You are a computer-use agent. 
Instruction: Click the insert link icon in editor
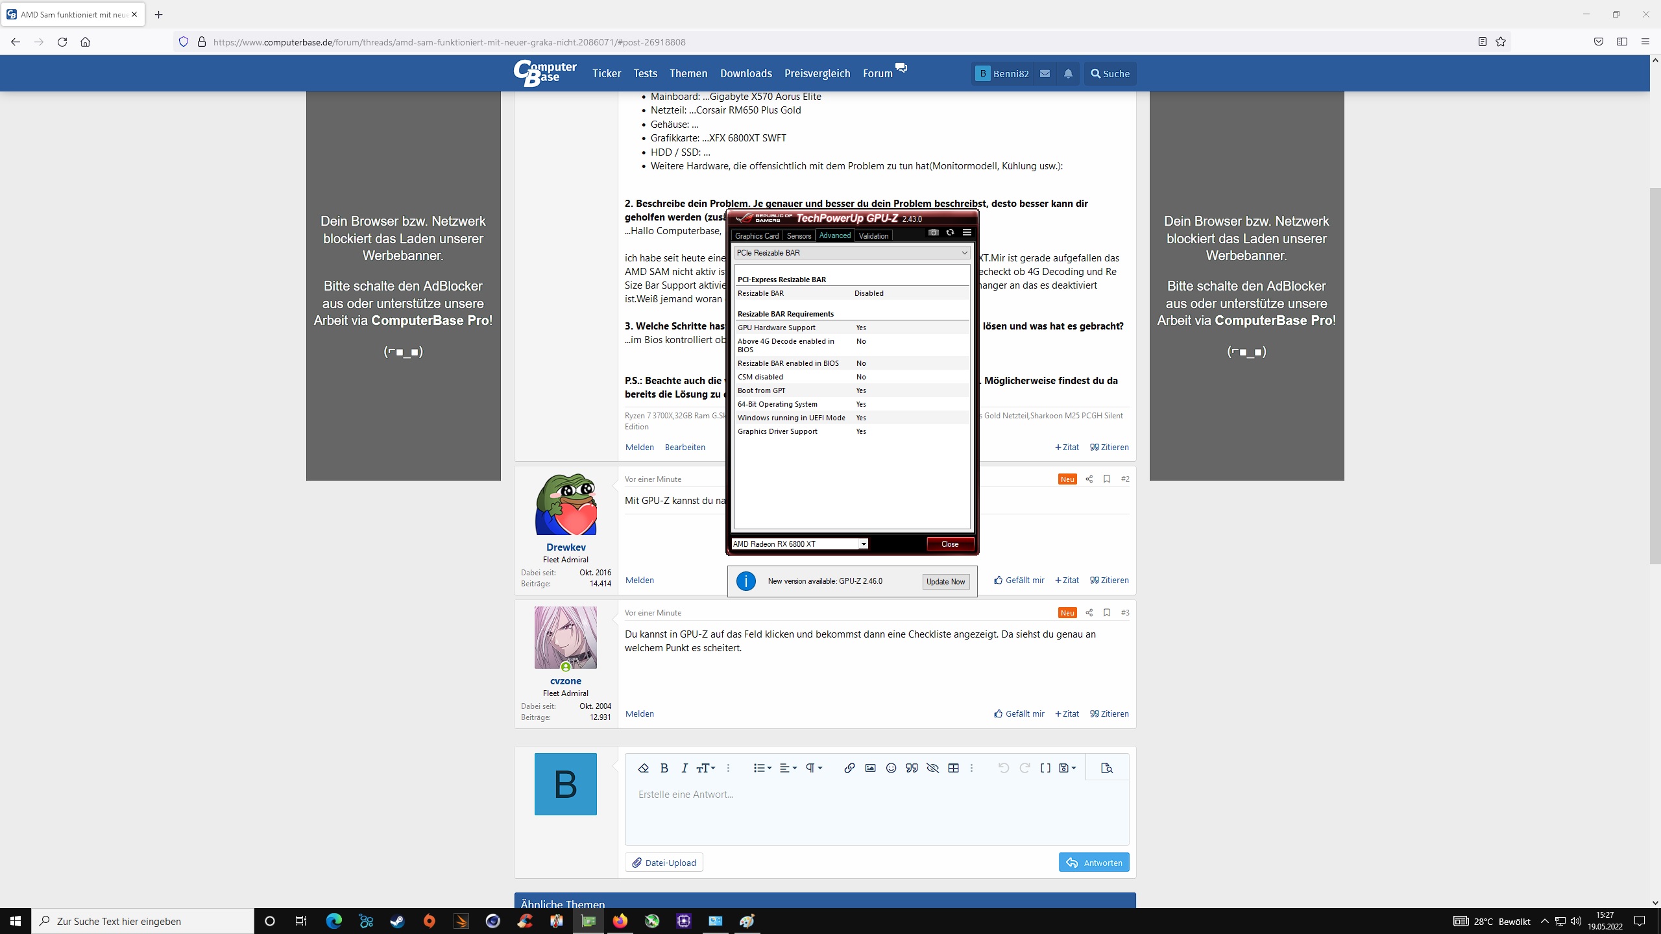tap(849, 768)
